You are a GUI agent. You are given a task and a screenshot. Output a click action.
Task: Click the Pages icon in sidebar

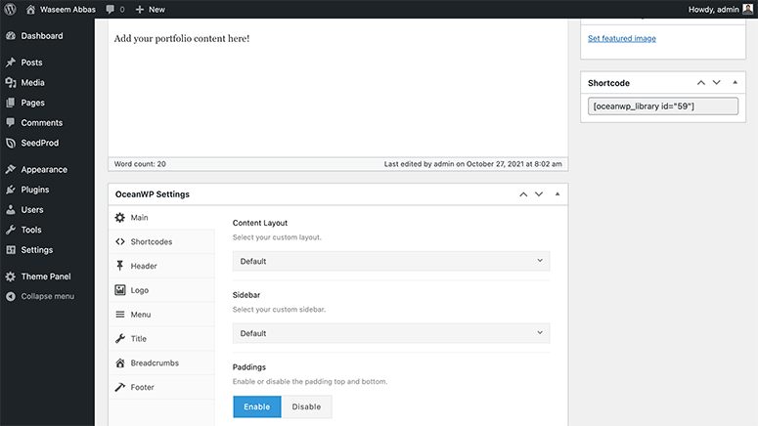coord(11,103)
